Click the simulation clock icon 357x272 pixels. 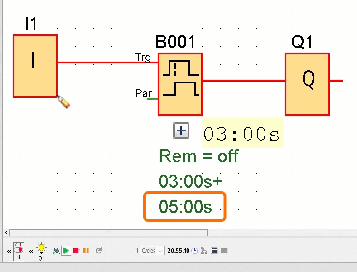coord(194,251)
